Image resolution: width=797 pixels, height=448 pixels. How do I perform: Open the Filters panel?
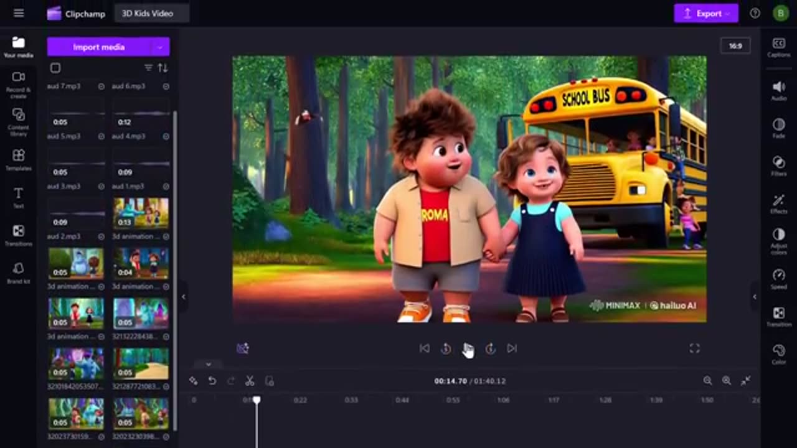(778, 166)
